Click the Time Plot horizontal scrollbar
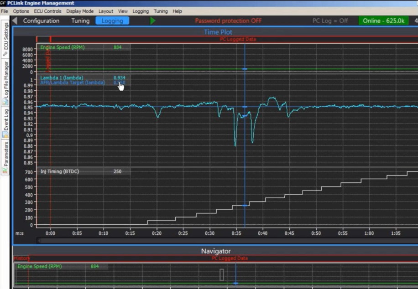418x289 pixels. coord(227,241)
